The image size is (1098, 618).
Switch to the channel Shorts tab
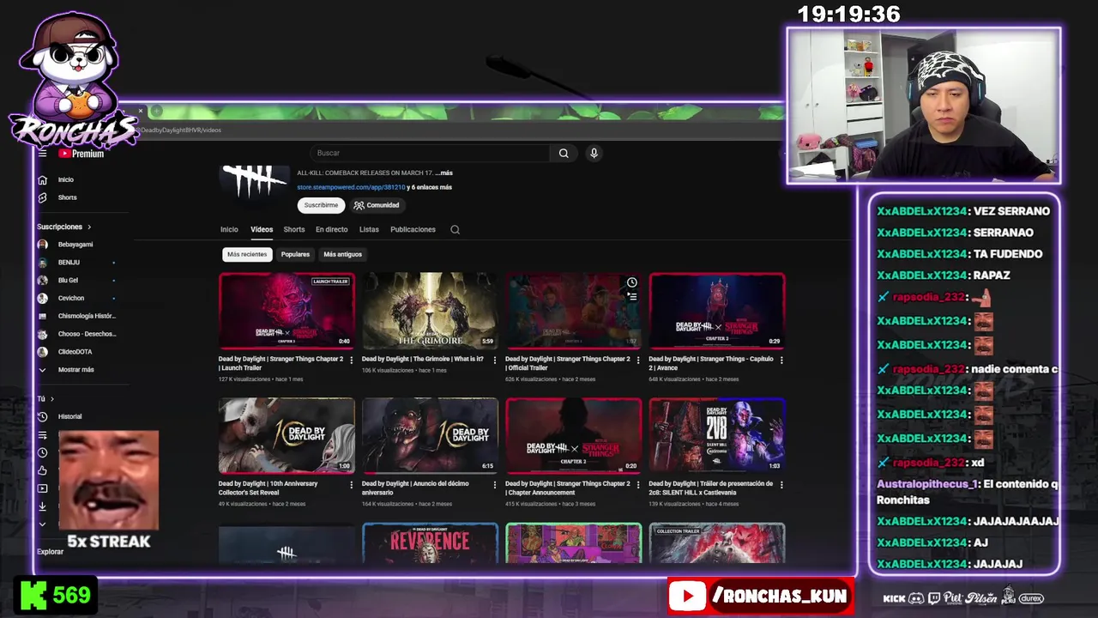coord(294,229)
